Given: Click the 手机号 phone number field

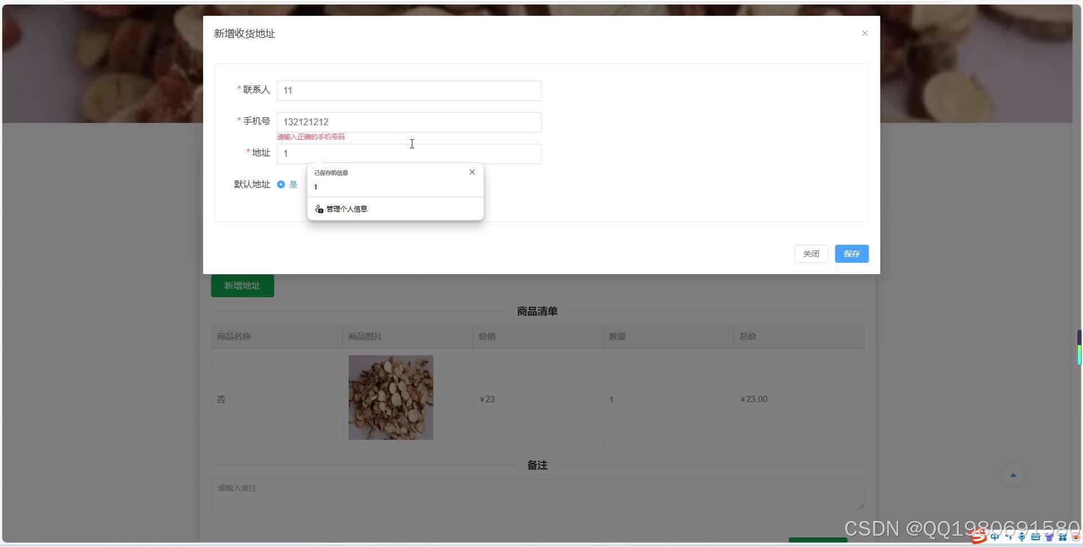Looking at the screenshot, I should point(408,122).
